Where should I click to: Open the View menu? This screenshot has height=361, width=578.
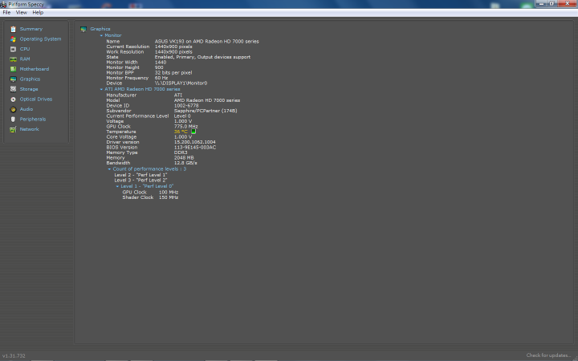coord(22,13)
